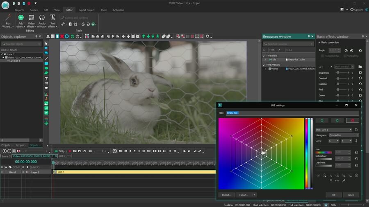Pin the Basic effects window panel
369x207 pixels.
[363, 36]
